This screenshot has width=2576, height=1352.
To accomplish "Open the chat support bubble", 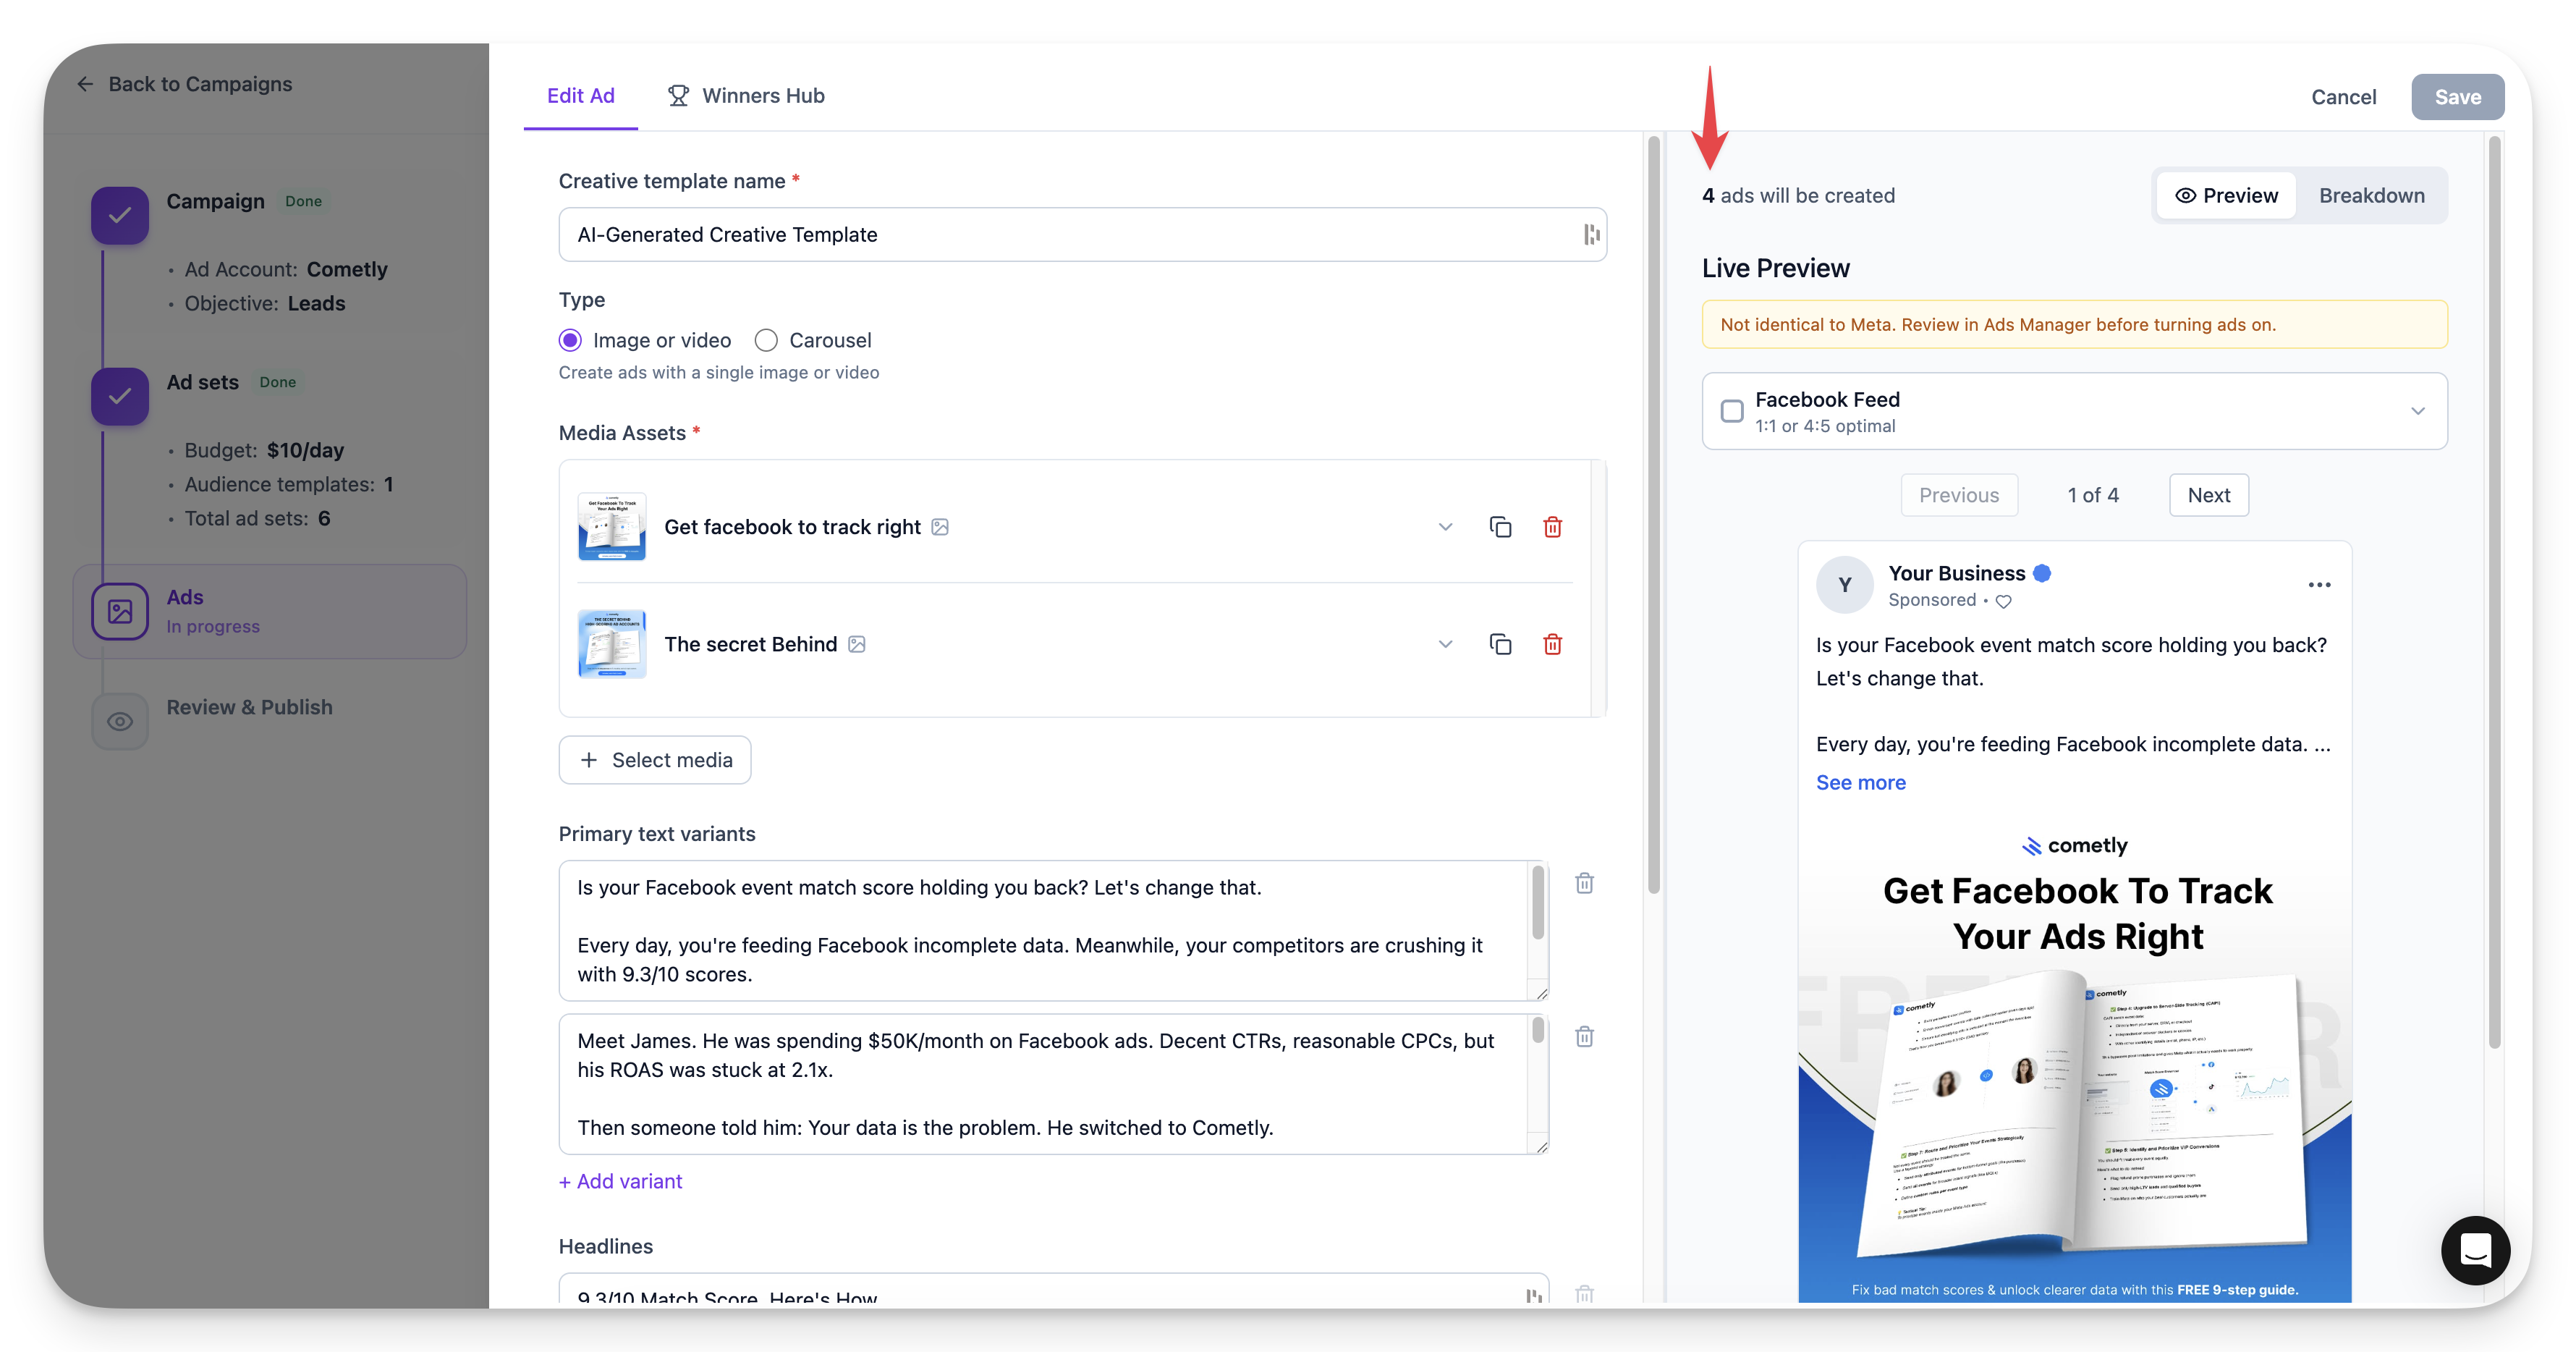I will point(2475,1250).
